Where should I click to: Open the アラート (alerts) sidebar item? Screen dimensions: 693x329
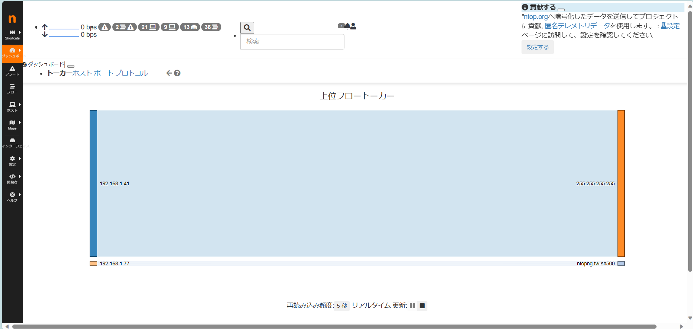12,71
